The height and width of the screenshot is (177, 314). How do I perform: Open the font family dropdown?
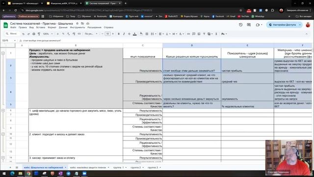point(91,34)
